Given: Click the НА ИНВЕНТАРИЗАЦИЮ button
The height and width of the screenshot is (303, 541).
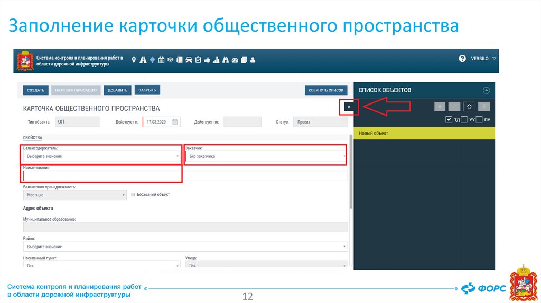Looking at the screenshot, I should point(76,90).
